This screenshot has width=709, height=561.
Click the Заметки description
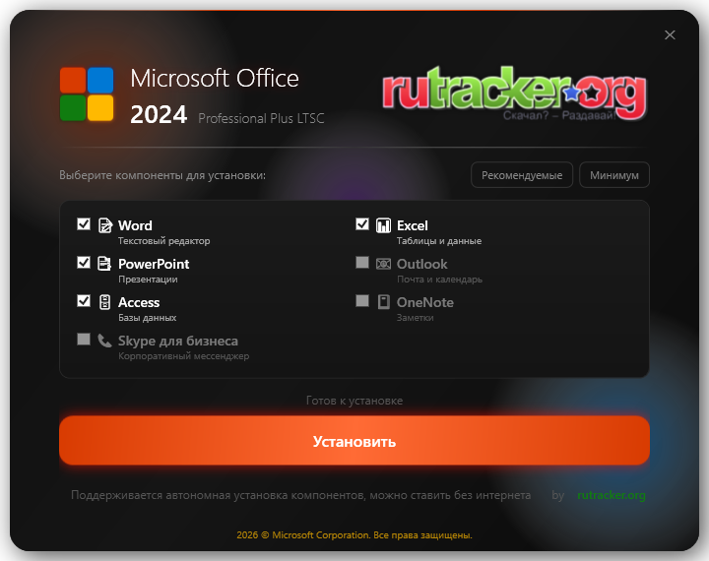[416, 318]
